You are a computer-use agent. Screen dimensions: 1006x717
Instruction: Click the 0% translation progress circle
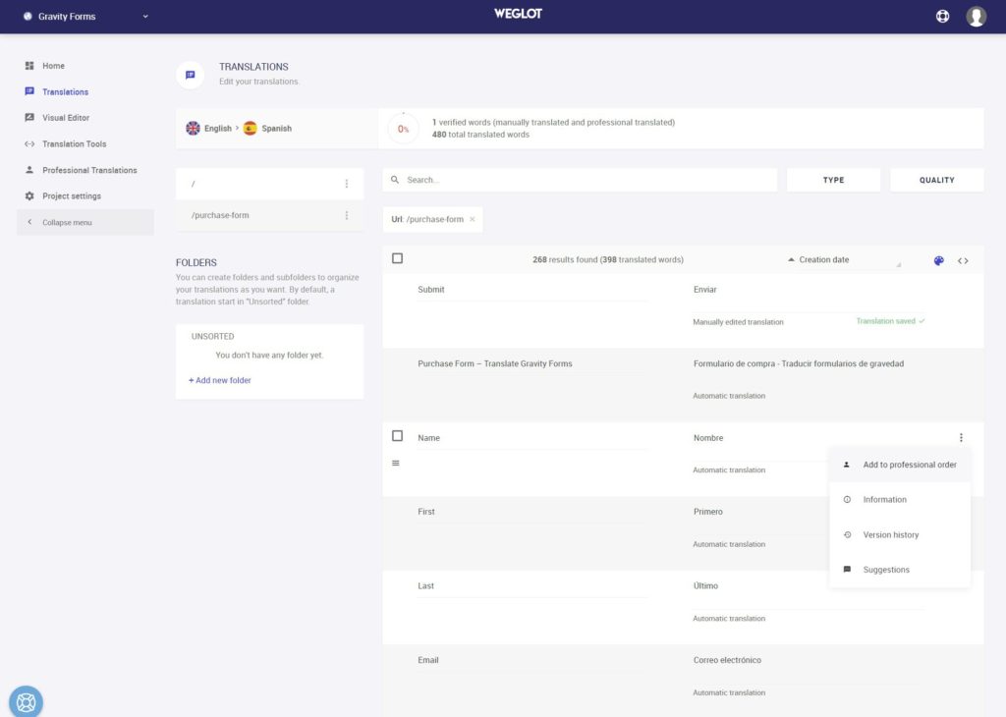click(403, 128)
